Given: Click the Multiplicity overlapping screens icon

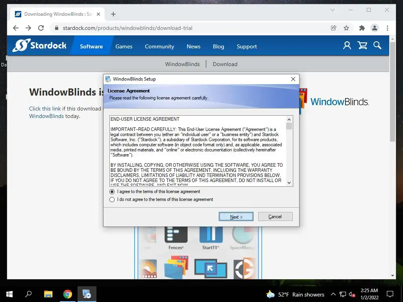Looking at the screenshot, I should click(x=211, y=268).
